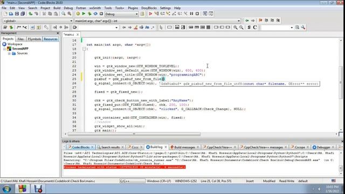The image size is (345, 194).
Task: Click the volume icon in system tray
Action: click(x=319, y=189)
